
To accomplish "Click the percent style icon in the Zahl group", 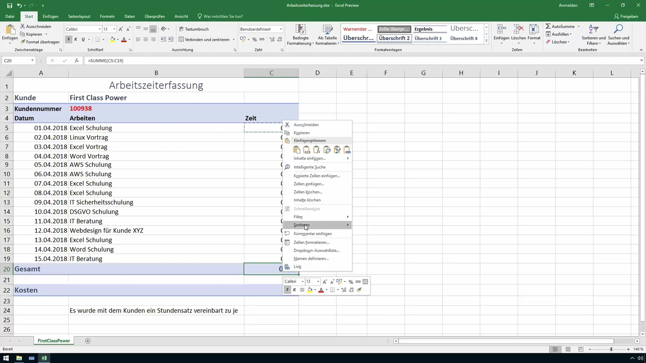I will [x=254, y=39].
